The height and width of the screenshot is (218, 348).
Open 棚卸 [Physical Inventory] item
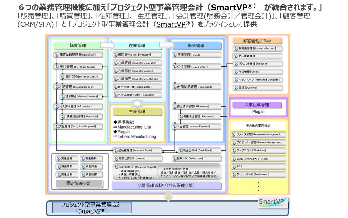click(137, 55)
